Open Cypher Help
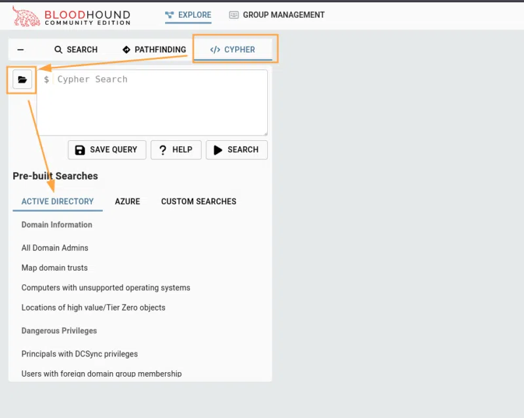Screen dimensions: 524x418 click(x=176, y=150)
